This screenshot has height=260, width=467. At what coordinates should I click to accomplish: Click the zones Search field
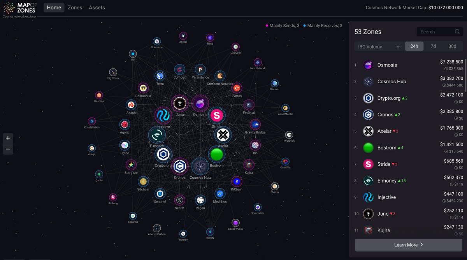[x=440, y=32]
